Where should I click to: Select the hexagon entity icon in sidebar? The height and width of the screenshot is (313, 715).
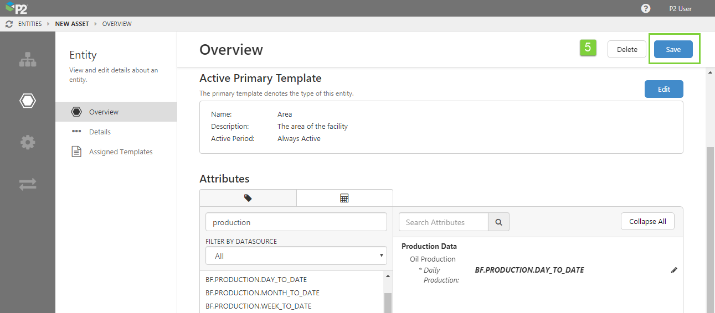[28, 101]
